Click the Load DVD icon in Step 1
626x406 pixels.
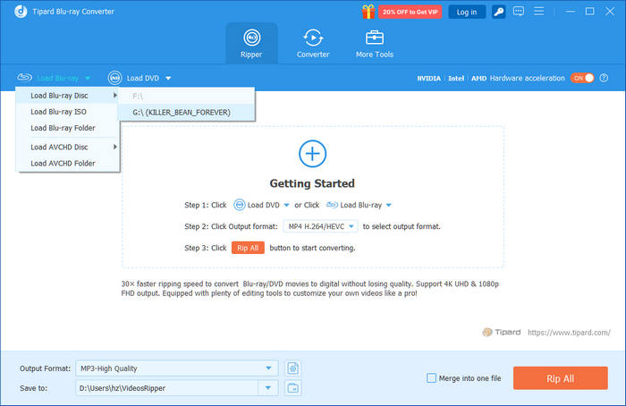(239, 205)
